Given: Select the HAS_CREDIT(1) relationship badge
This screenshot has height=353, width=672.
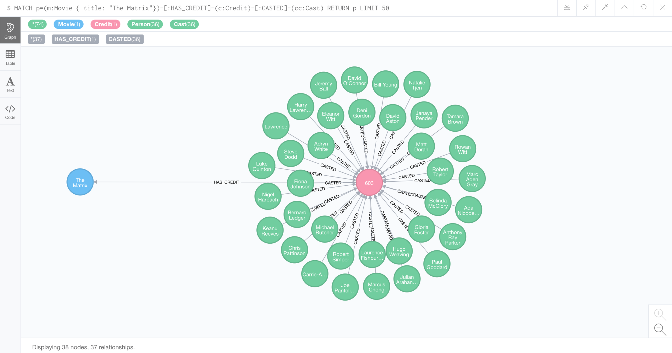Looking at the screenshot, I should [75, 39].
